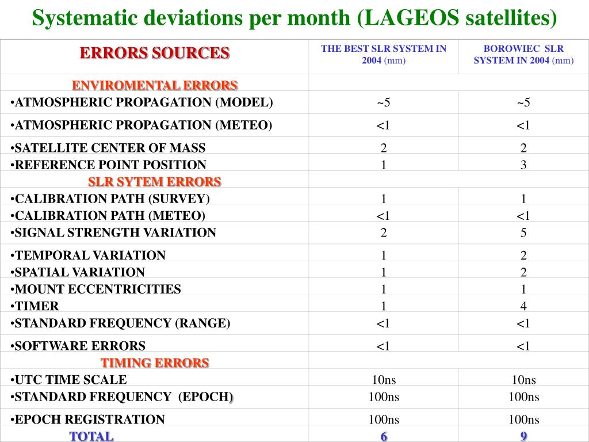Select best-system '100ns' in the Epoch Registration row
The width and height of the screenshot is (589, 442).
[384, 420]
